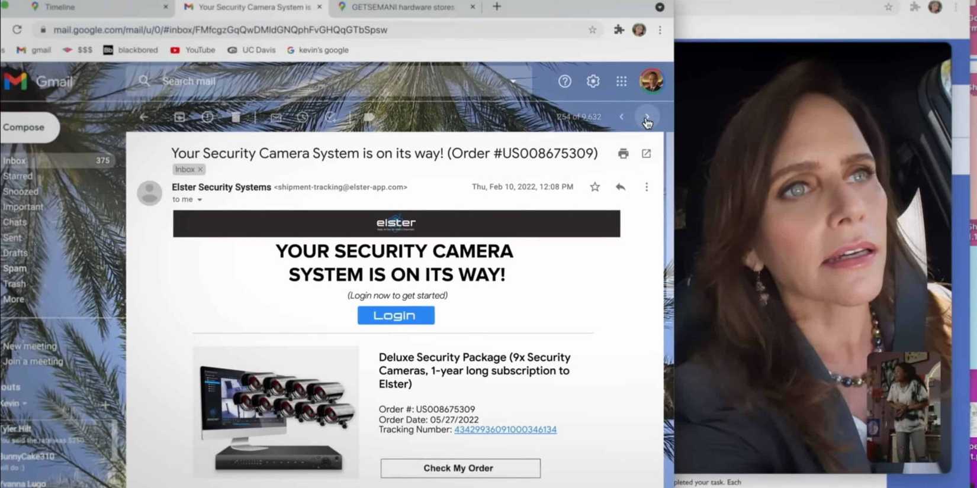Open the tracking number link
This screenshot has height=488, width=977.
pyautogui.click(x=505, y=429)
